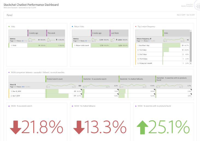
Task: Click the 13.3% summary number
Action: click(106, 127)
